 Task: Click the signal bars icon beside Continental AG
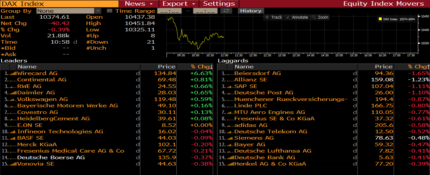click(x=13, y=80)
